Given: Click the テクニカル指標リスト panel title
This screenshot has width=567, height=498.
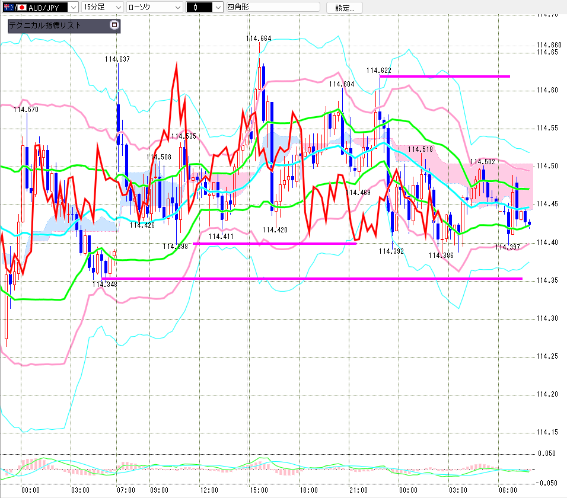Looking at the screenshot, I should coord(45,25).
